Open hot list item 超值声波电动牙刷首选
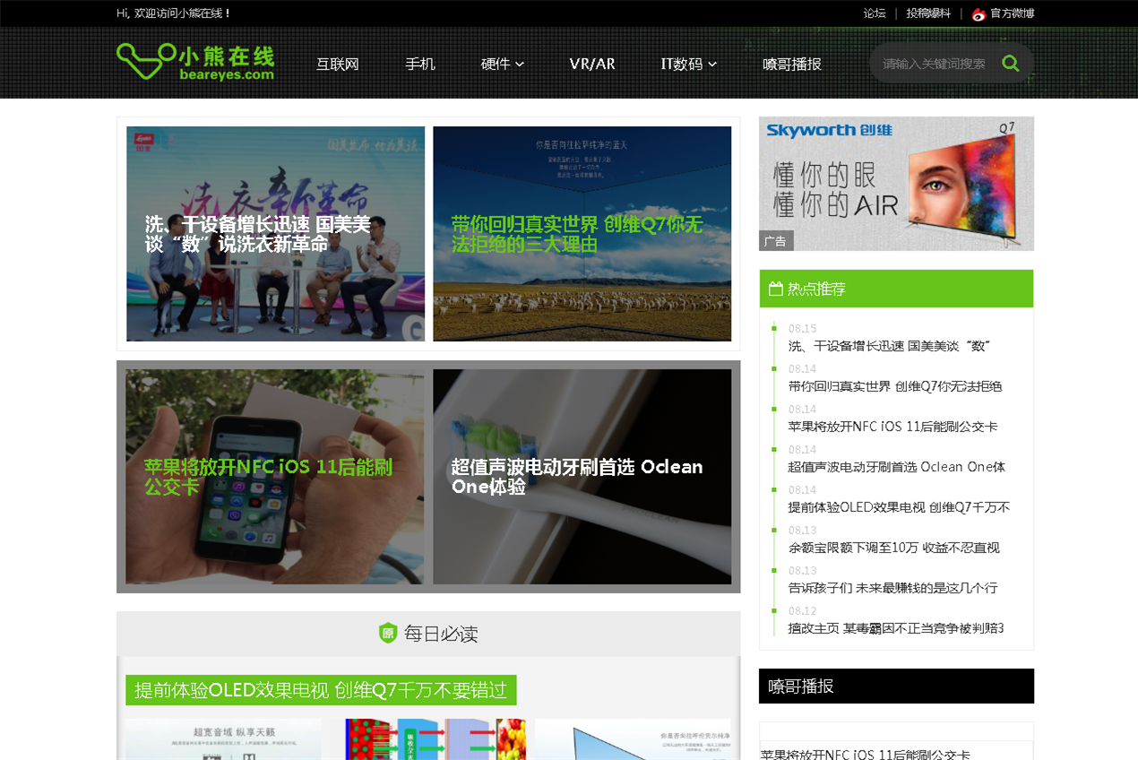The height and width of the screenshot is (760, 1138). tap(897, 467)
